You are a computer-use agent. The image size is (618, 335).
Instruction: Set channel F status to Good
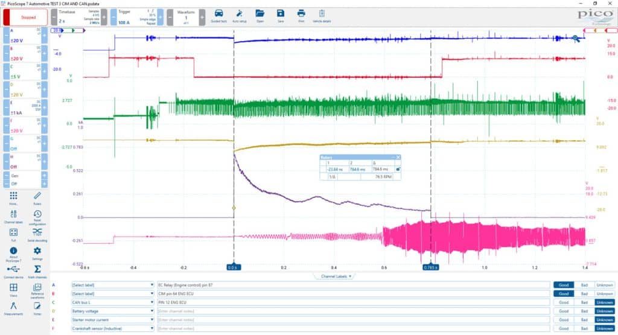pos(564,328)
